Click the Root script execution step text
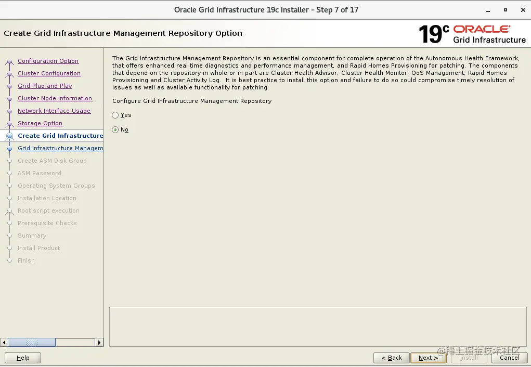 coord(48,211)
